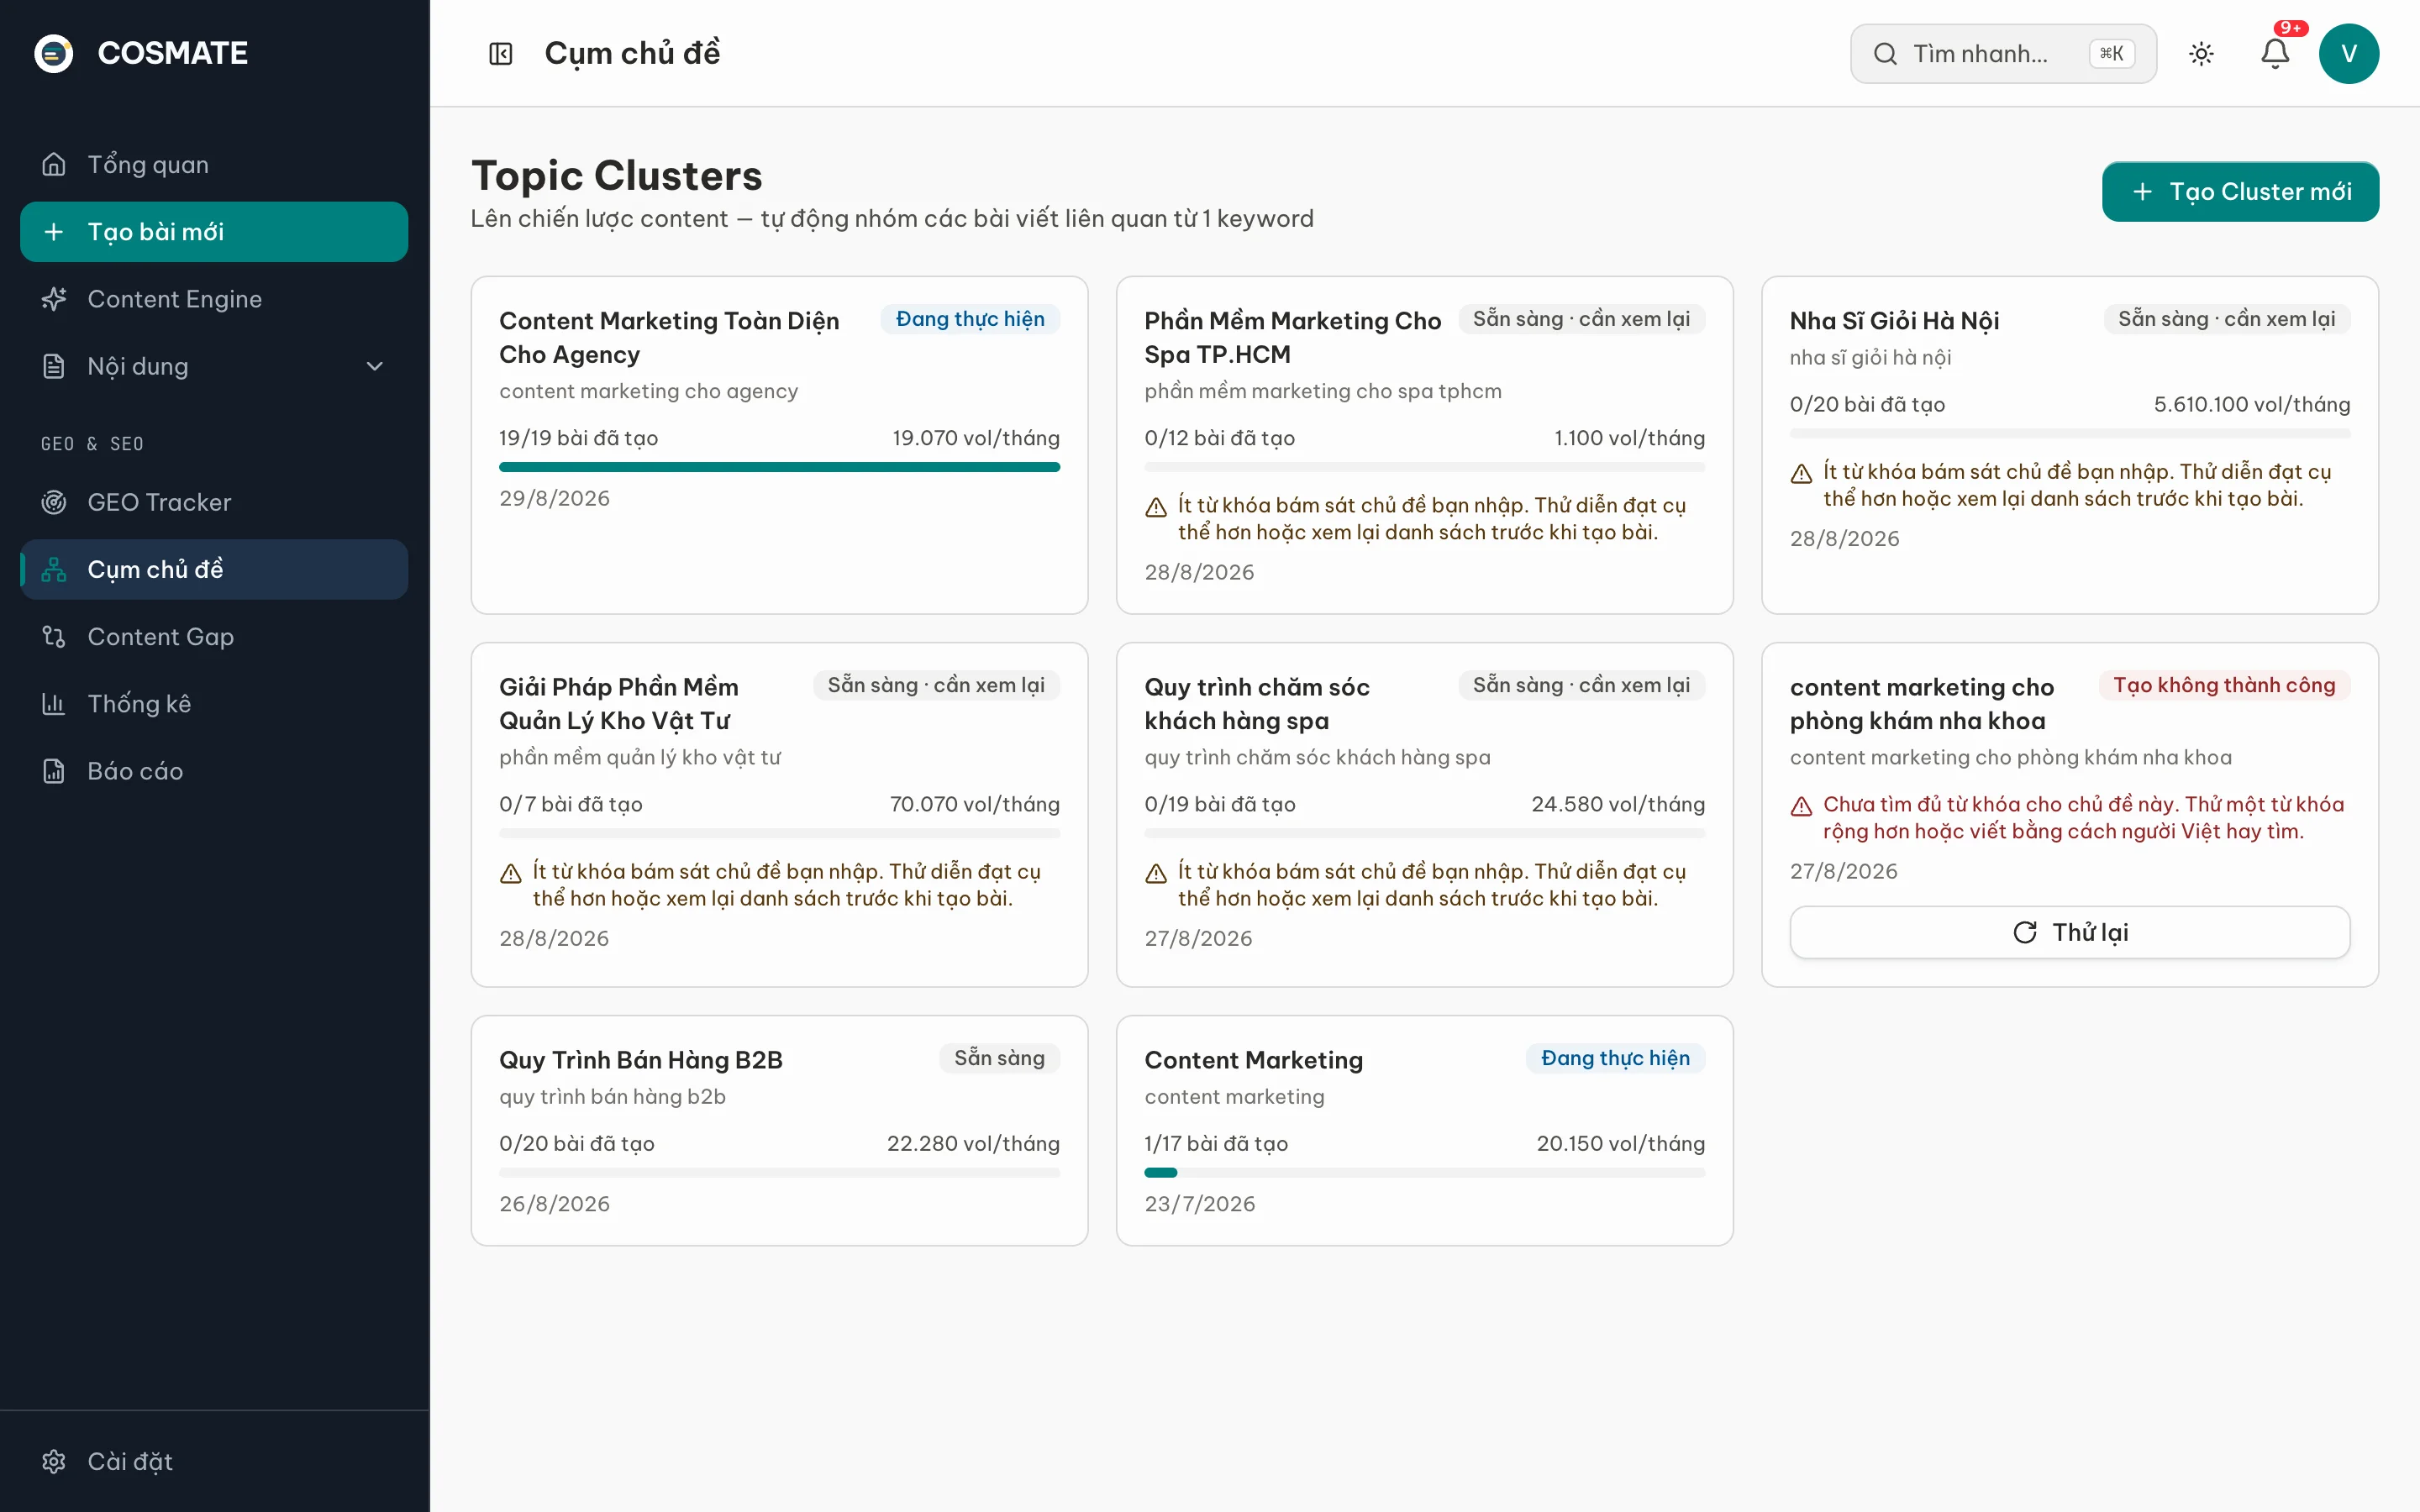Click the Sẵn sàng badge on B2B card
Screen dimensions: 2420x1512
(999, 1058)
